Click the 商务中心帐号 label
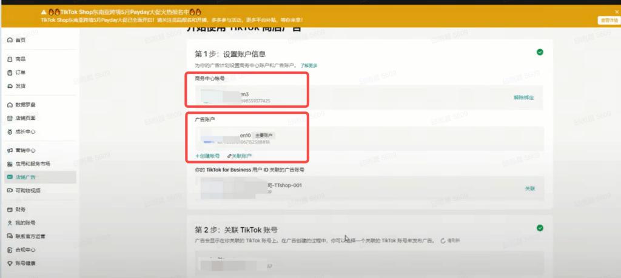This screenshot has width=621, height=278. tap(210, 78)
